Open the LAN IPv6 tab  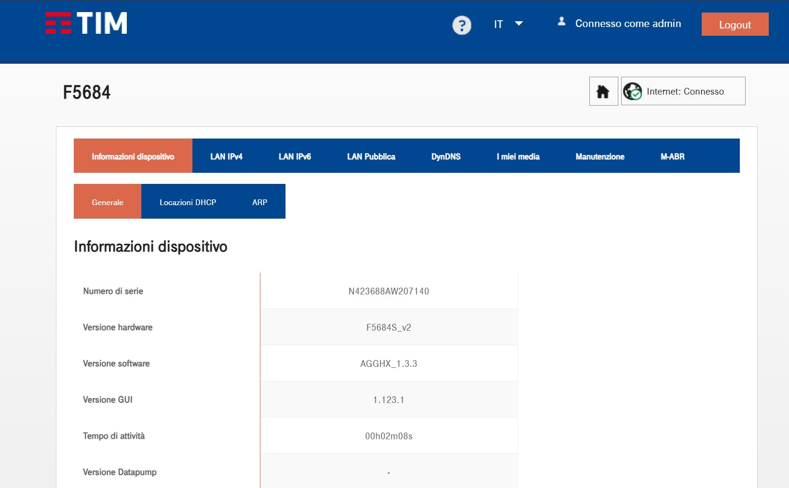(295, 156)
